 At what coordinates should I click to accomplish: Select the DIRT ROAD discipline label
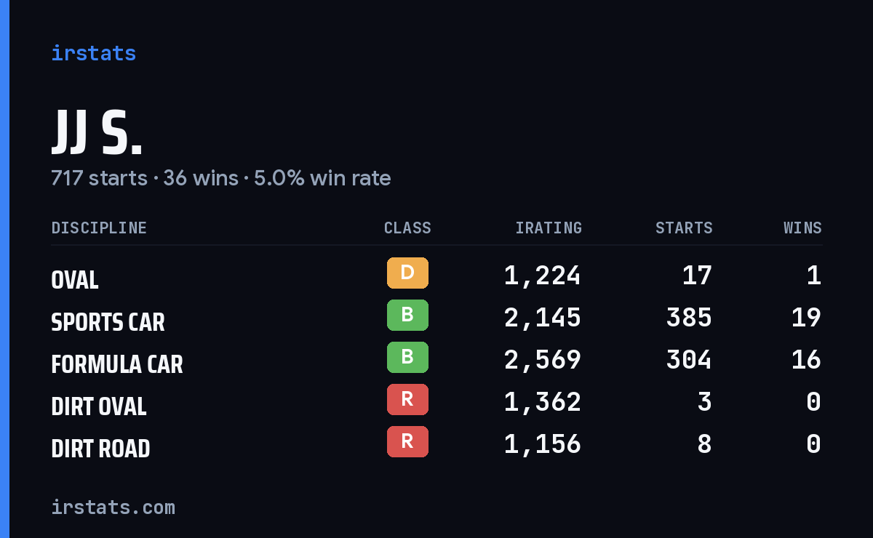(x=100, y=449)
